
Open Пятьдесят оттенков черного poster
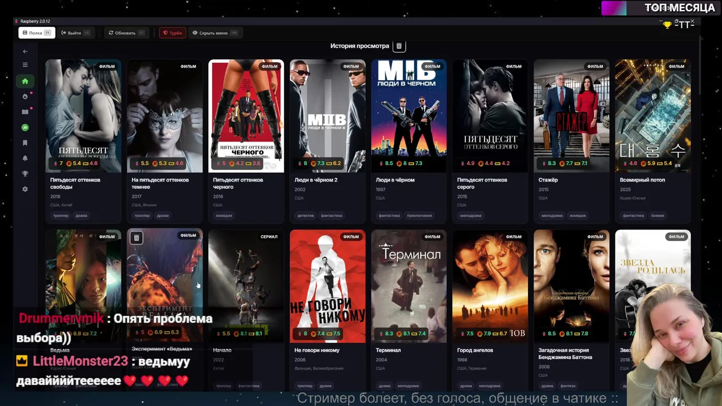[246, 116]
